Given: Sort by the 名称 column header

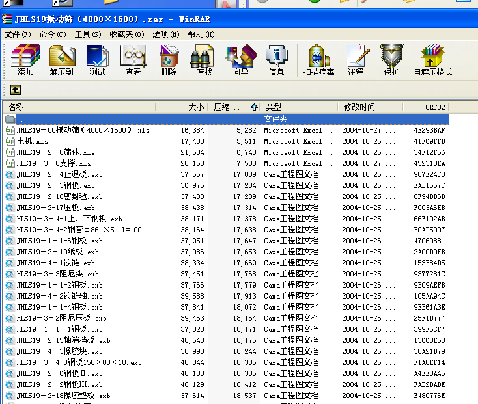Looking at the screenshot, I should coord(79,107).
